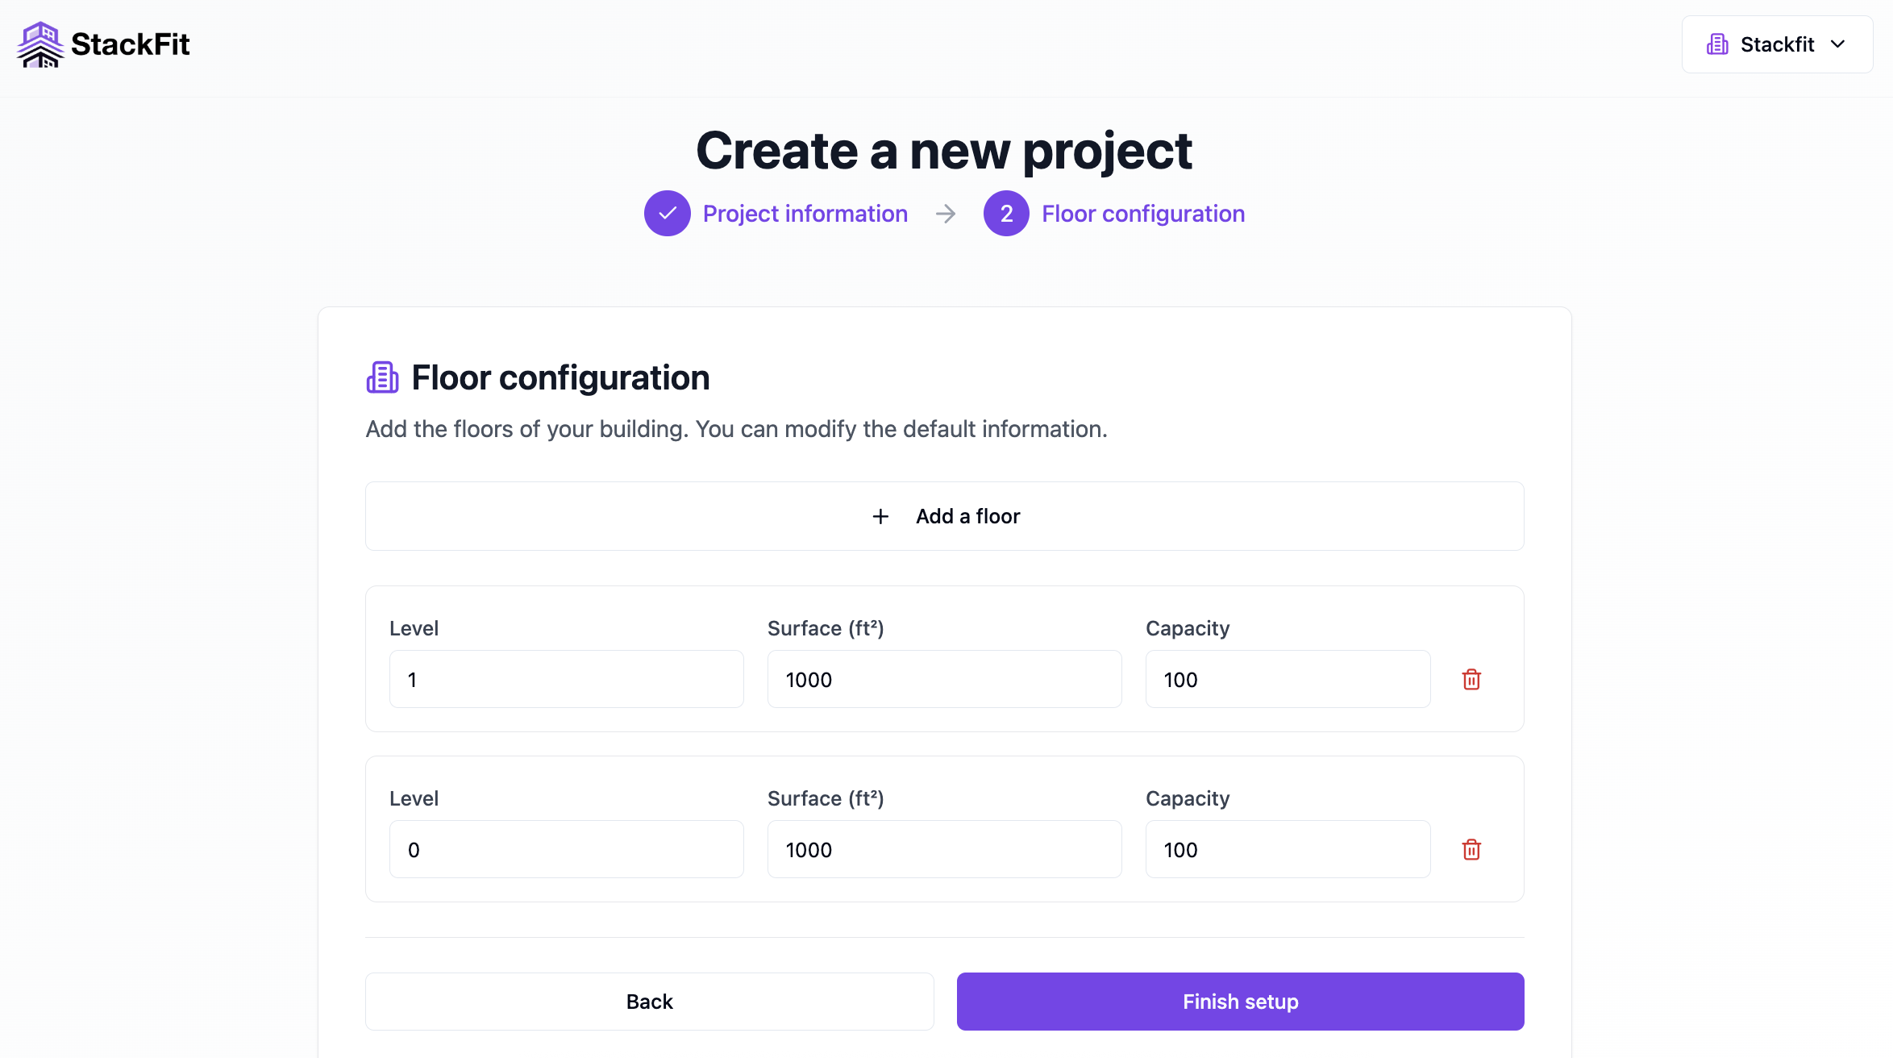Select the checkmark icon on Project information step
Screen dimensions: 1893x1058
click(667, 213)
